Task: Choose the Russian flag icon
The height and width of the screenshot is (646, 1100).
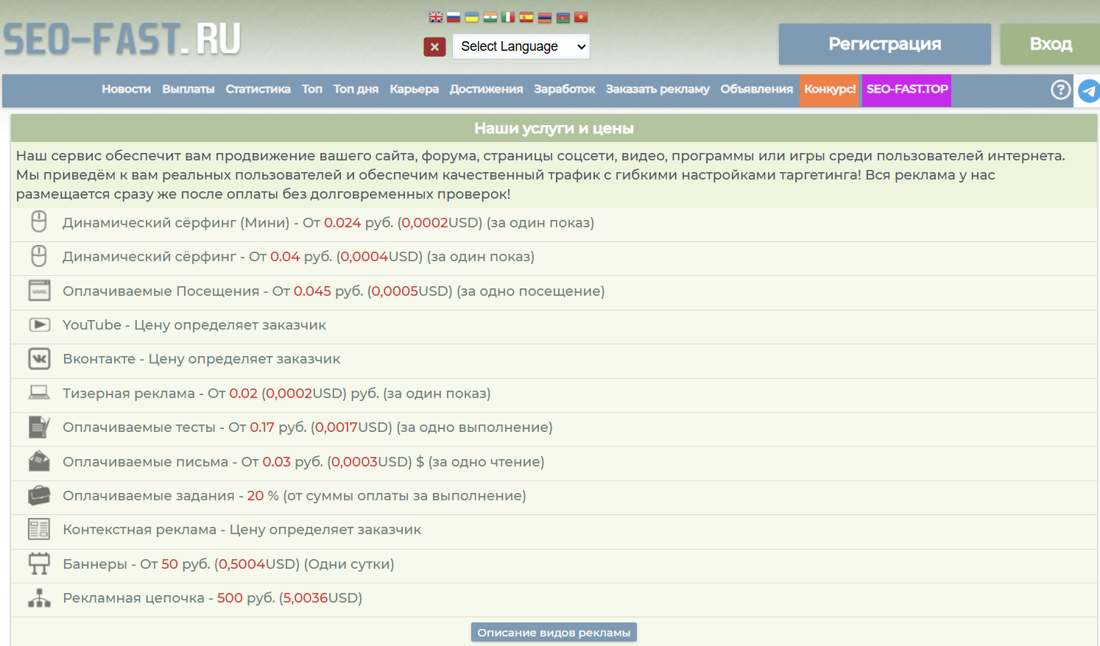Action: [454, 17]
